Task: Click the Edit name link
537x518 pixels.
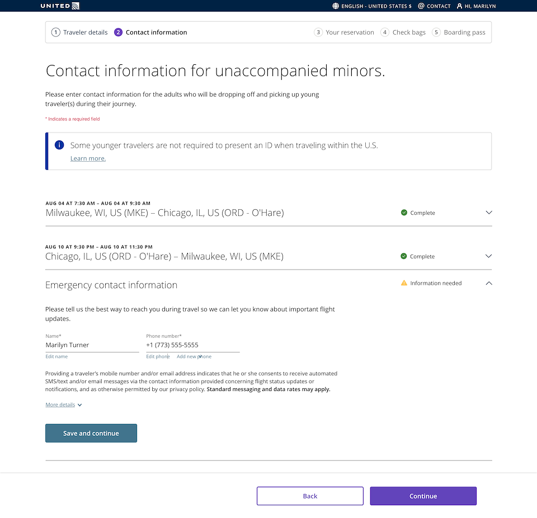Action: point(56,356)
